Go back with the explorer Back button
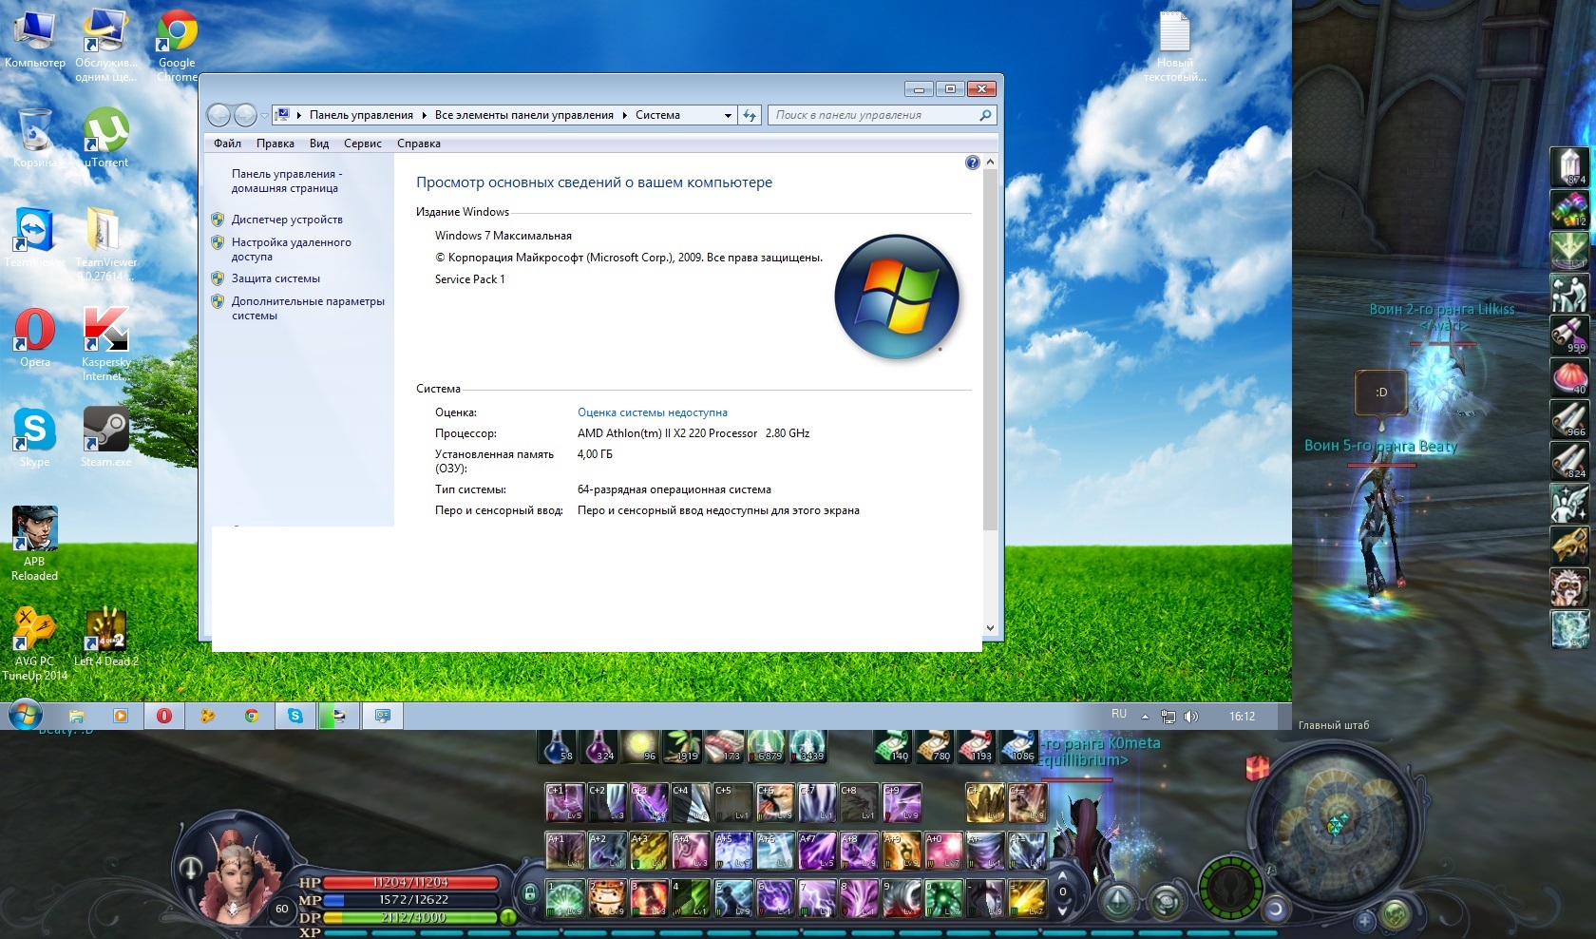Image resolution: width=1596 pixels, height=939 pixels. click(219, 115)
